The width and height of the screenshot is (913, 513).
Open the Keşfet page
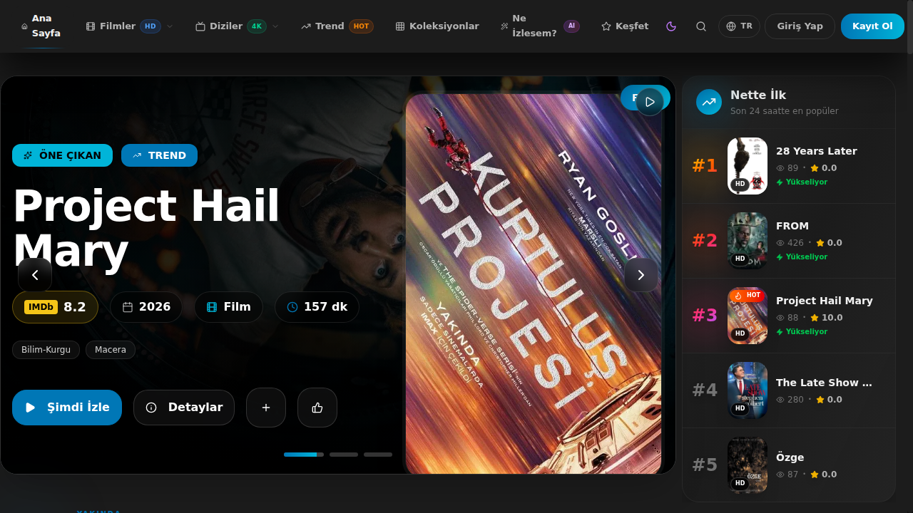pos(625,26)
